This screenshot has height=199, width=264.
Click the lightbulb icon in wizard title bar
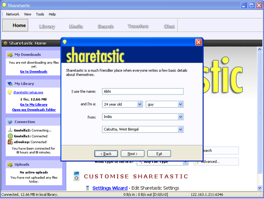(65, 42)
